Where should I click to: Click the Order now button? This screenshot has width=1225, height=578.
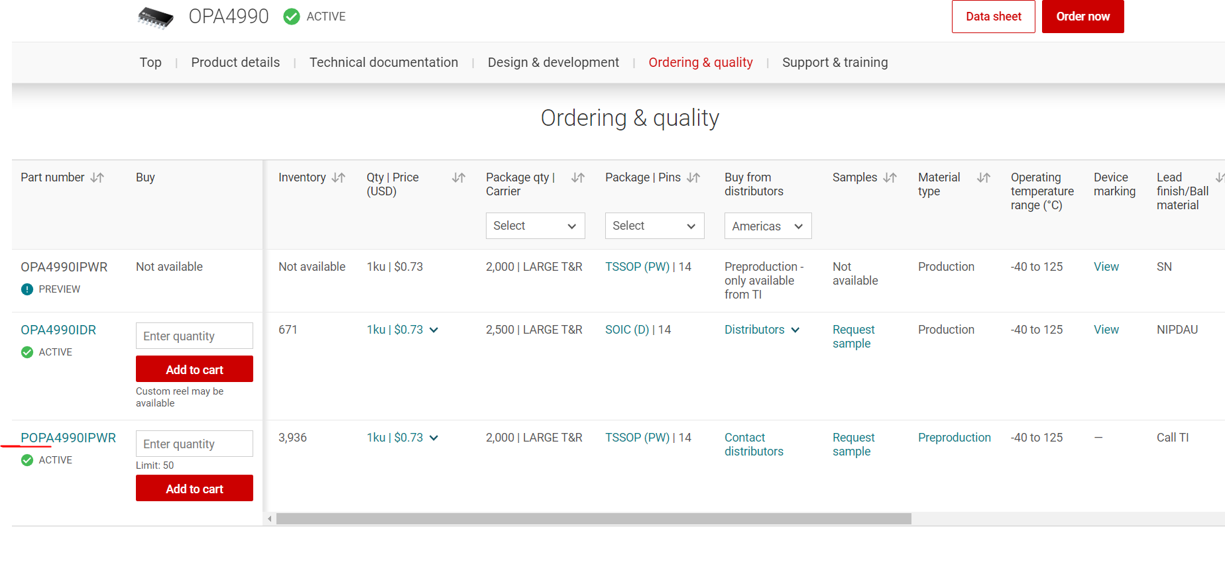click(1083, 17)
